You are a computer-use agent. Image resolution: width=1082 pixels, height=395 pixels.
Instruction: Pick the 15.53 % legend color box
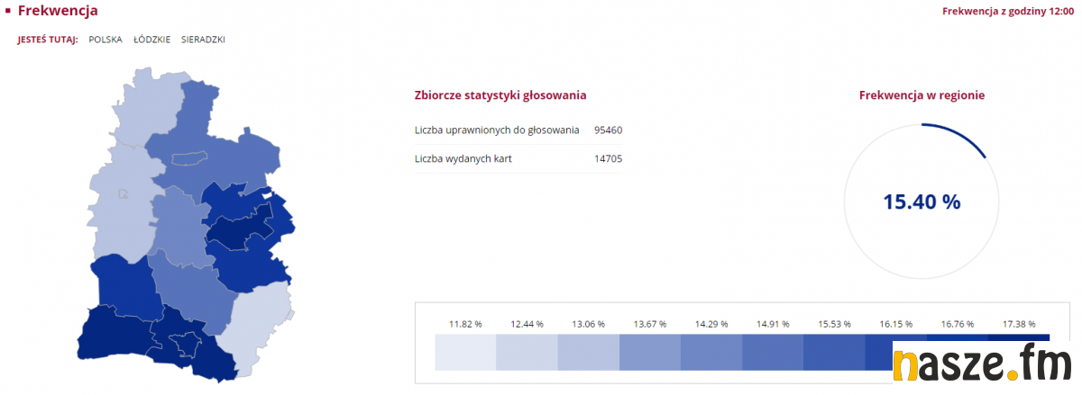pyautogui.click(x=833, y=352)
